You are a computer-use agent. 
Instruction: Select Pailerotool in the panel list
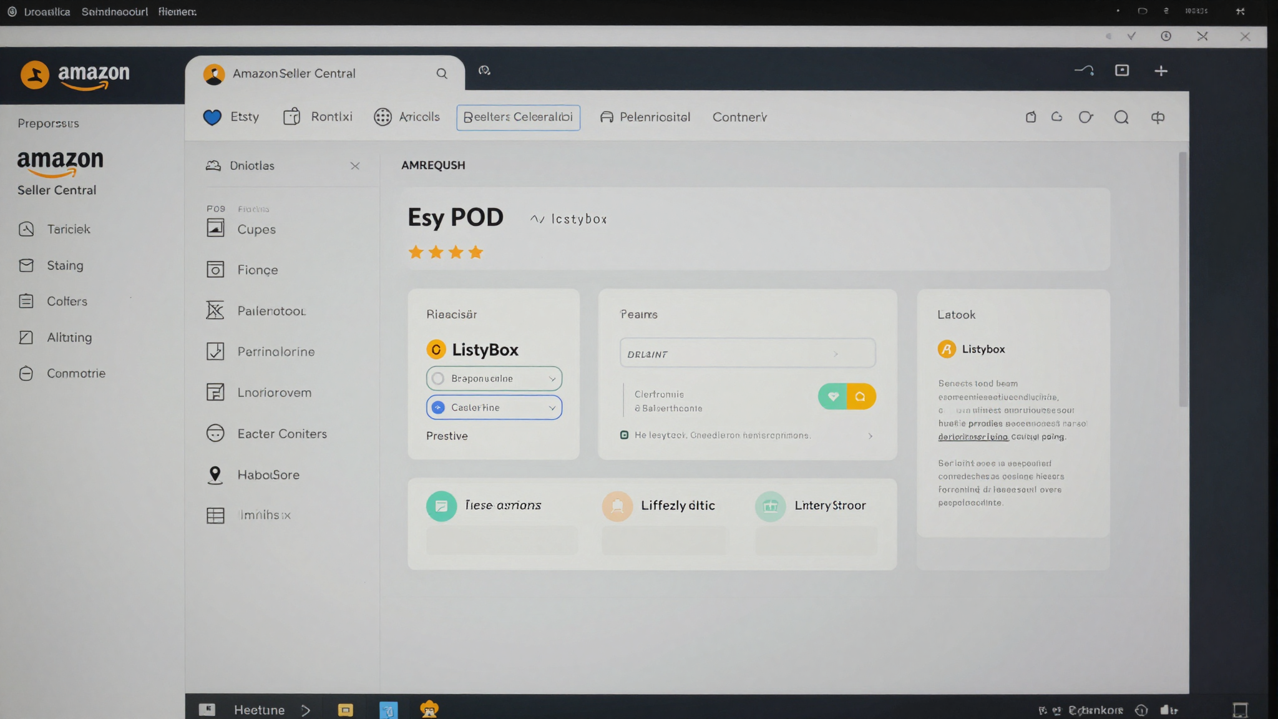tap(256, 311)
